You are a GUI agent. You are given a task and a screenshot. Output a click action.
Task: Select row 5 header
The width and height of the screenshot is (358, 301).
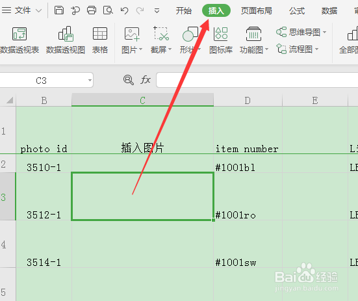click(x=8, y=285)
